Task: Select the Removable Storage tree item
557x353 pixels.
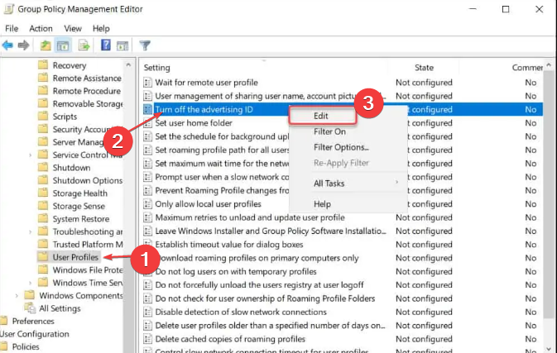Action: pyautogui.click(x=88, y=103)
